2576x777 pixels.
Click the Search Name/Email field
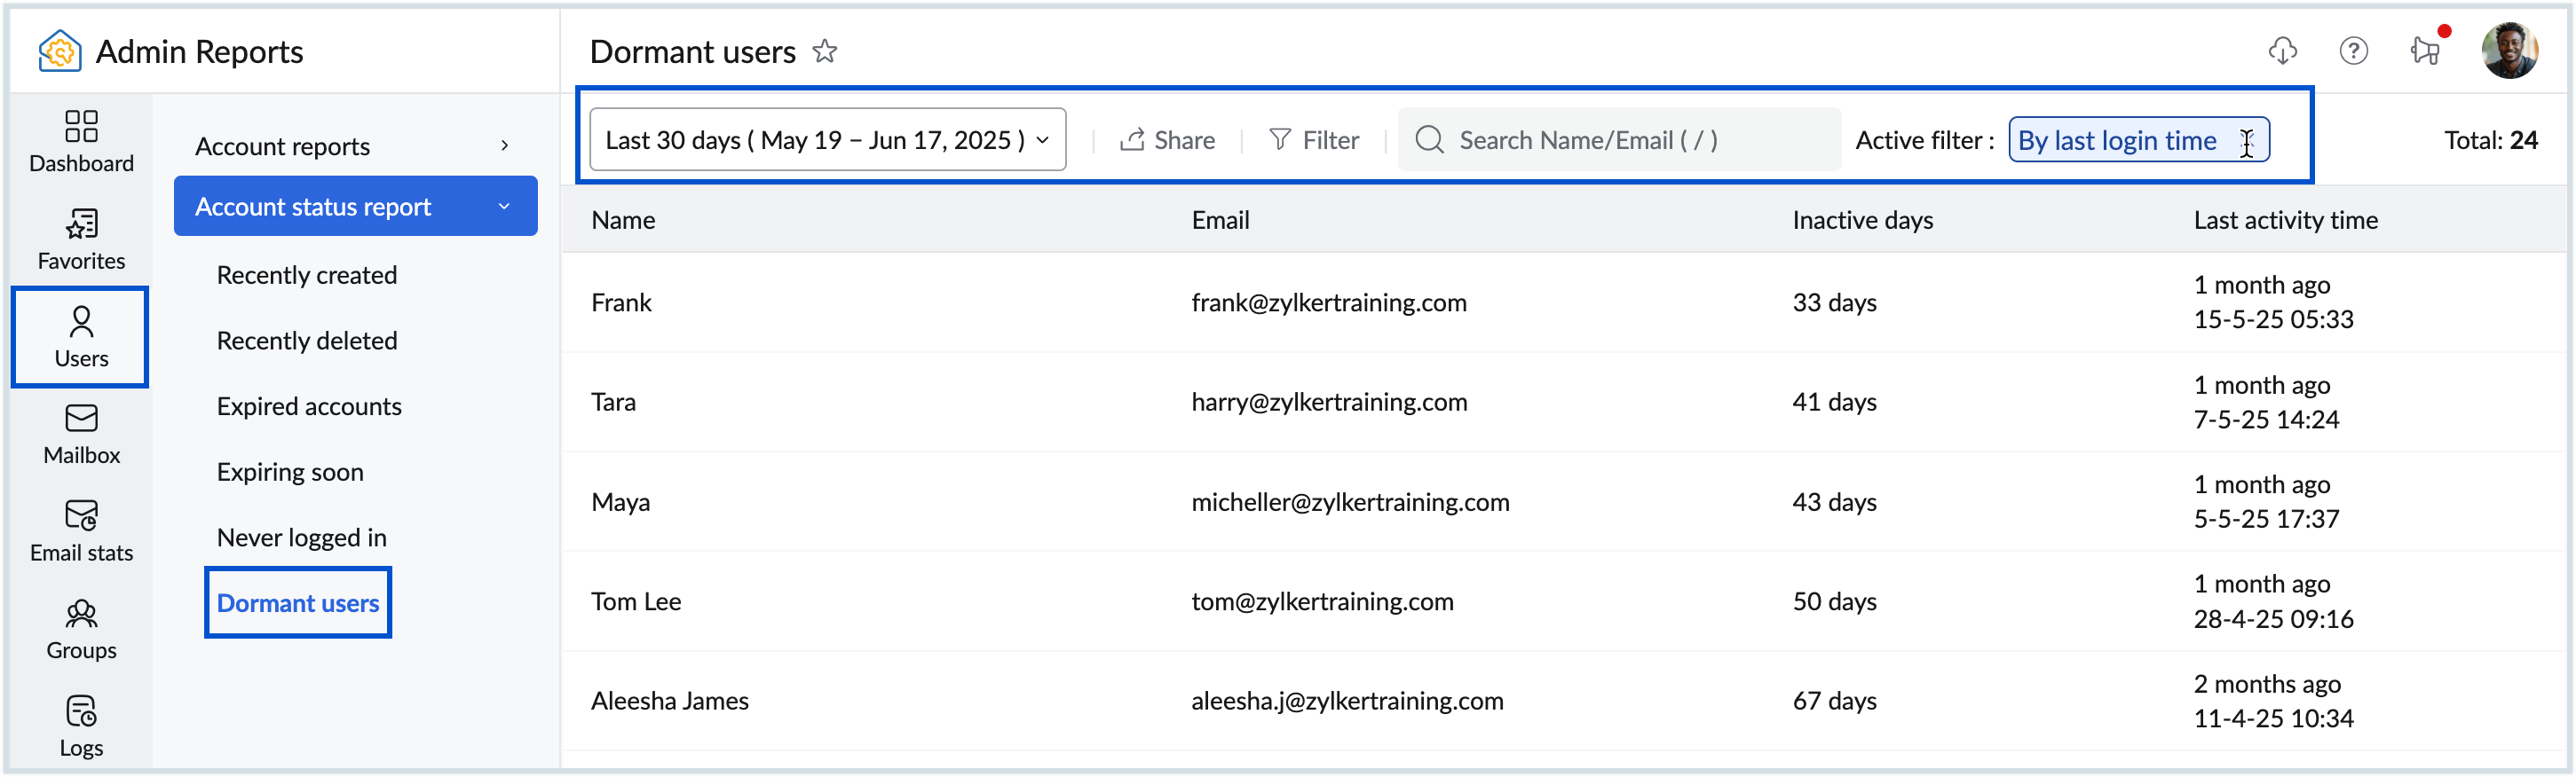1620,140
